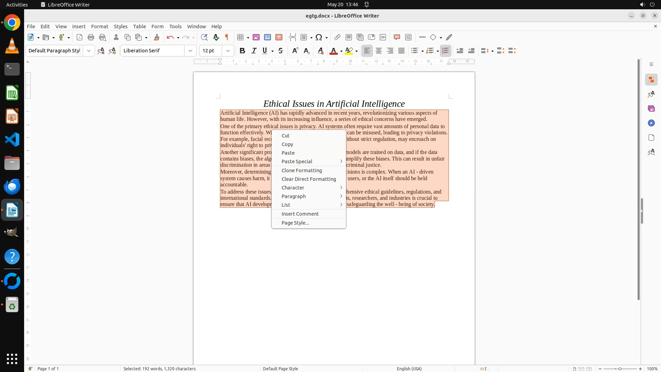661x372 pixels.
Task: Click the Insert Special Character omega icon
Action: 319,38
